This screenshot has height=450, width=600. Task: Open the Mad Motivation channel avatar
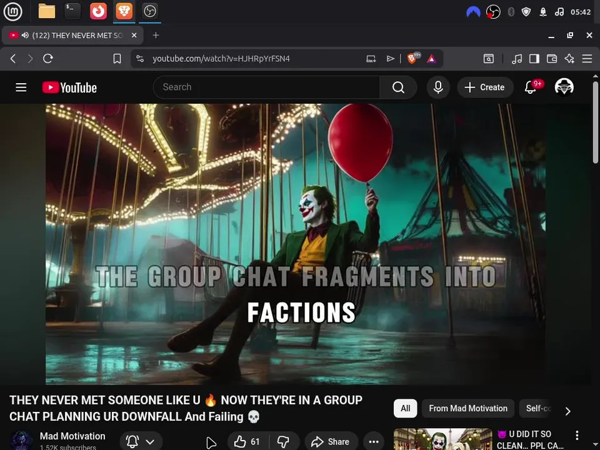pyautogui.click(x=21, y=441)
